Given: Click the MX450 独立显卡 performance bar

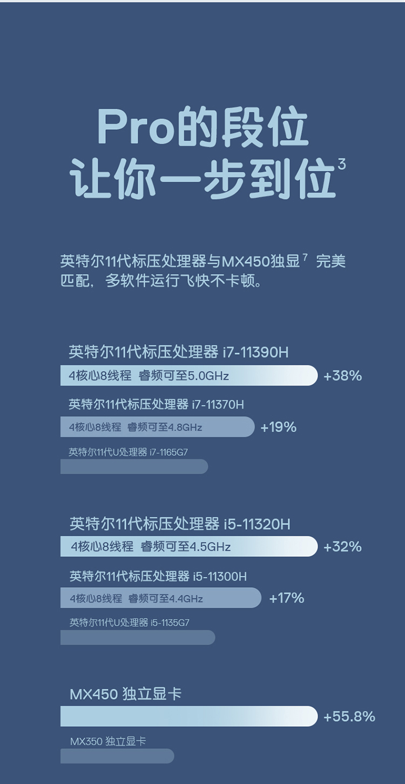Looking at the screenshot, I should (189, 716).
